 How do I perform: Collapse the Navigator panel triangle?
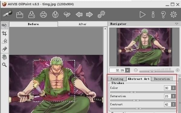(176, 24)
